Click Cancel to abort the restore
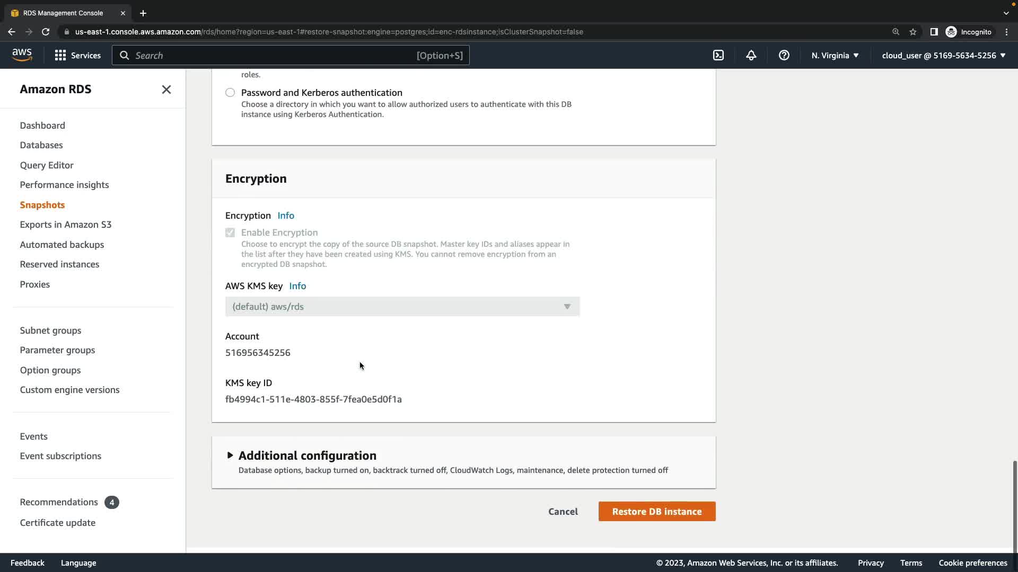 point(563,512)
